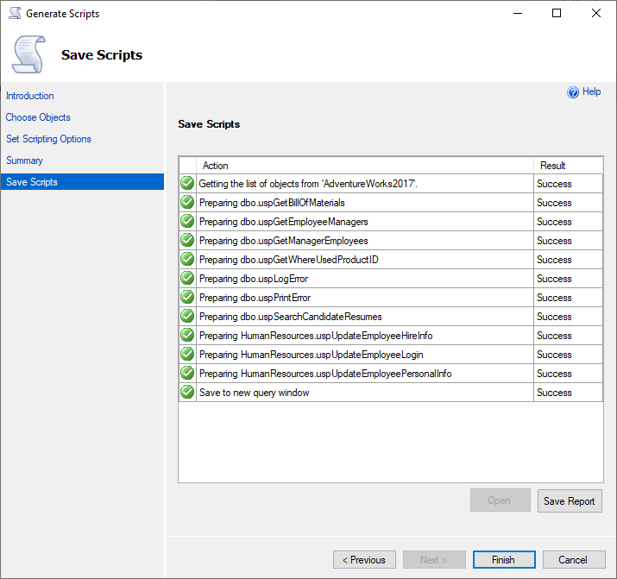Open Set Scripting Options page
617x579 pixels.
pyautogui.click(x=48, y=139)
